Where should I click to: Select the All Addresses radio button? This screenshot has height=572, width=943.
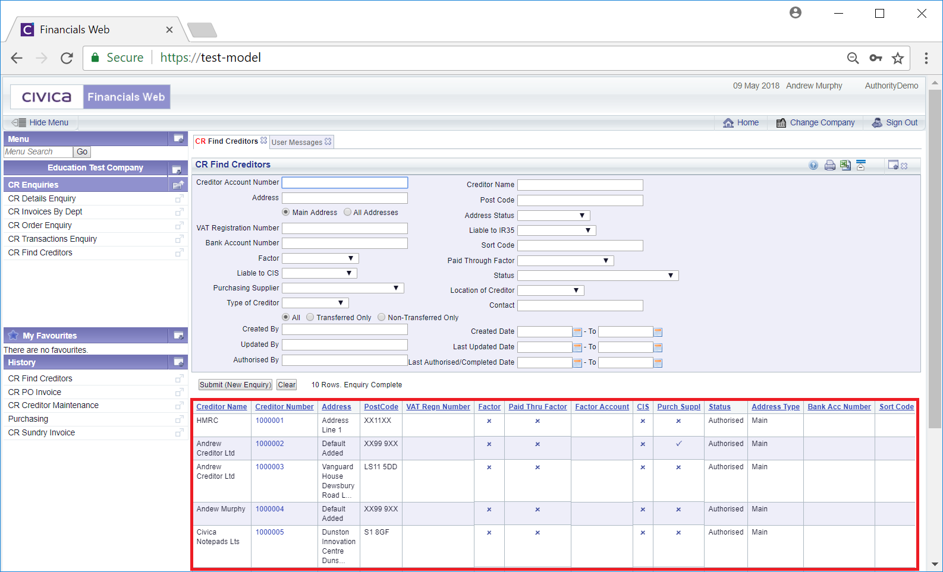coord(347,212)
